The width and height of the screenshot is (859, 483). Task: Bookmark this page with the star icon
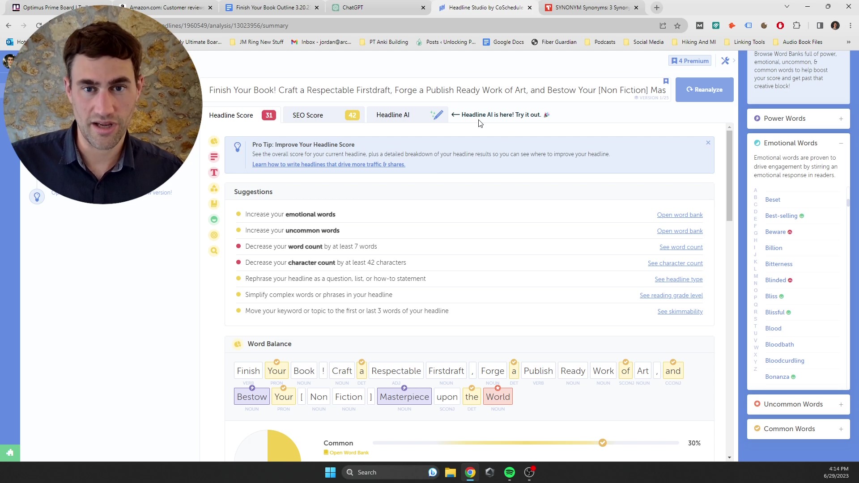coord(677,26)
